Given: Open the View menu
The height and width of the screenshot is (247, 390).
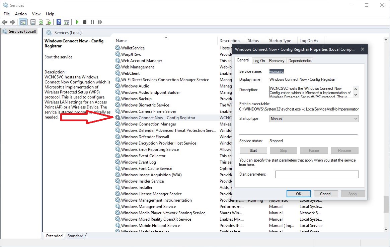Looking at the screenshot, I should click(x=36, y=14).
